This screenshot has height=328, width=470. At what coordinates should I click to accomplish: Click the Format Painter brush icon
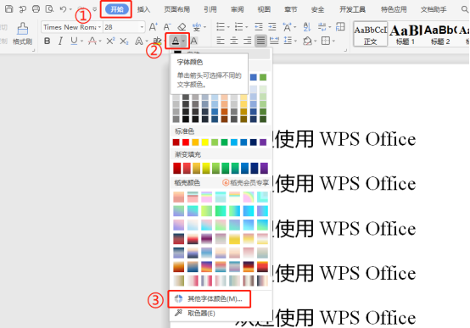pos(22,29)
